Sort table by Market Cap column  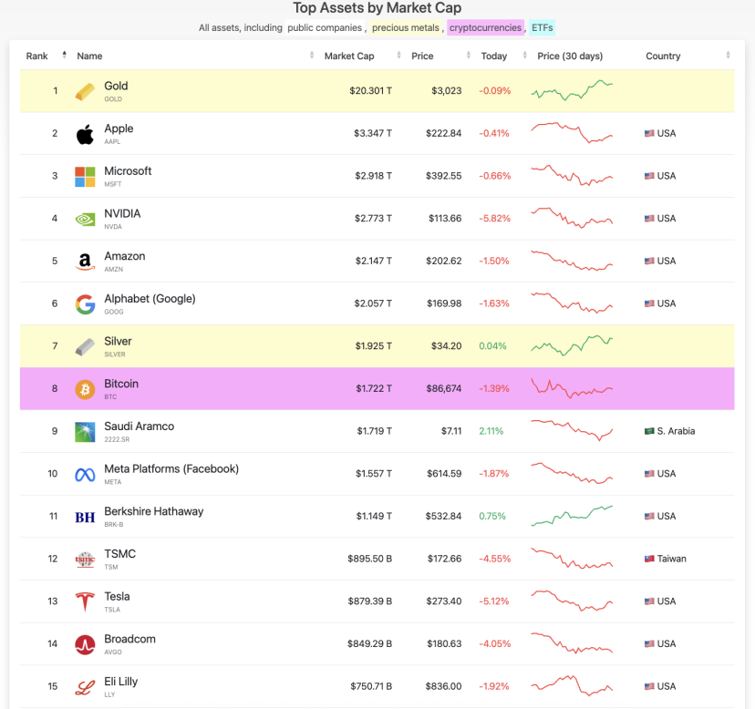(349, 57)
